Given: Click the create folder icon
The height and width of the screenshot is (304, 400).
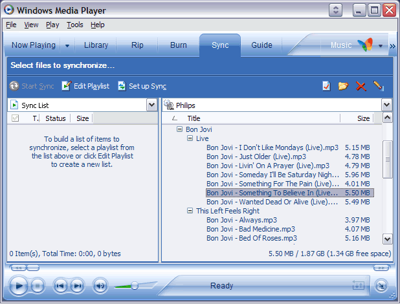Looking at the screenshot, I should click(344, 86).
